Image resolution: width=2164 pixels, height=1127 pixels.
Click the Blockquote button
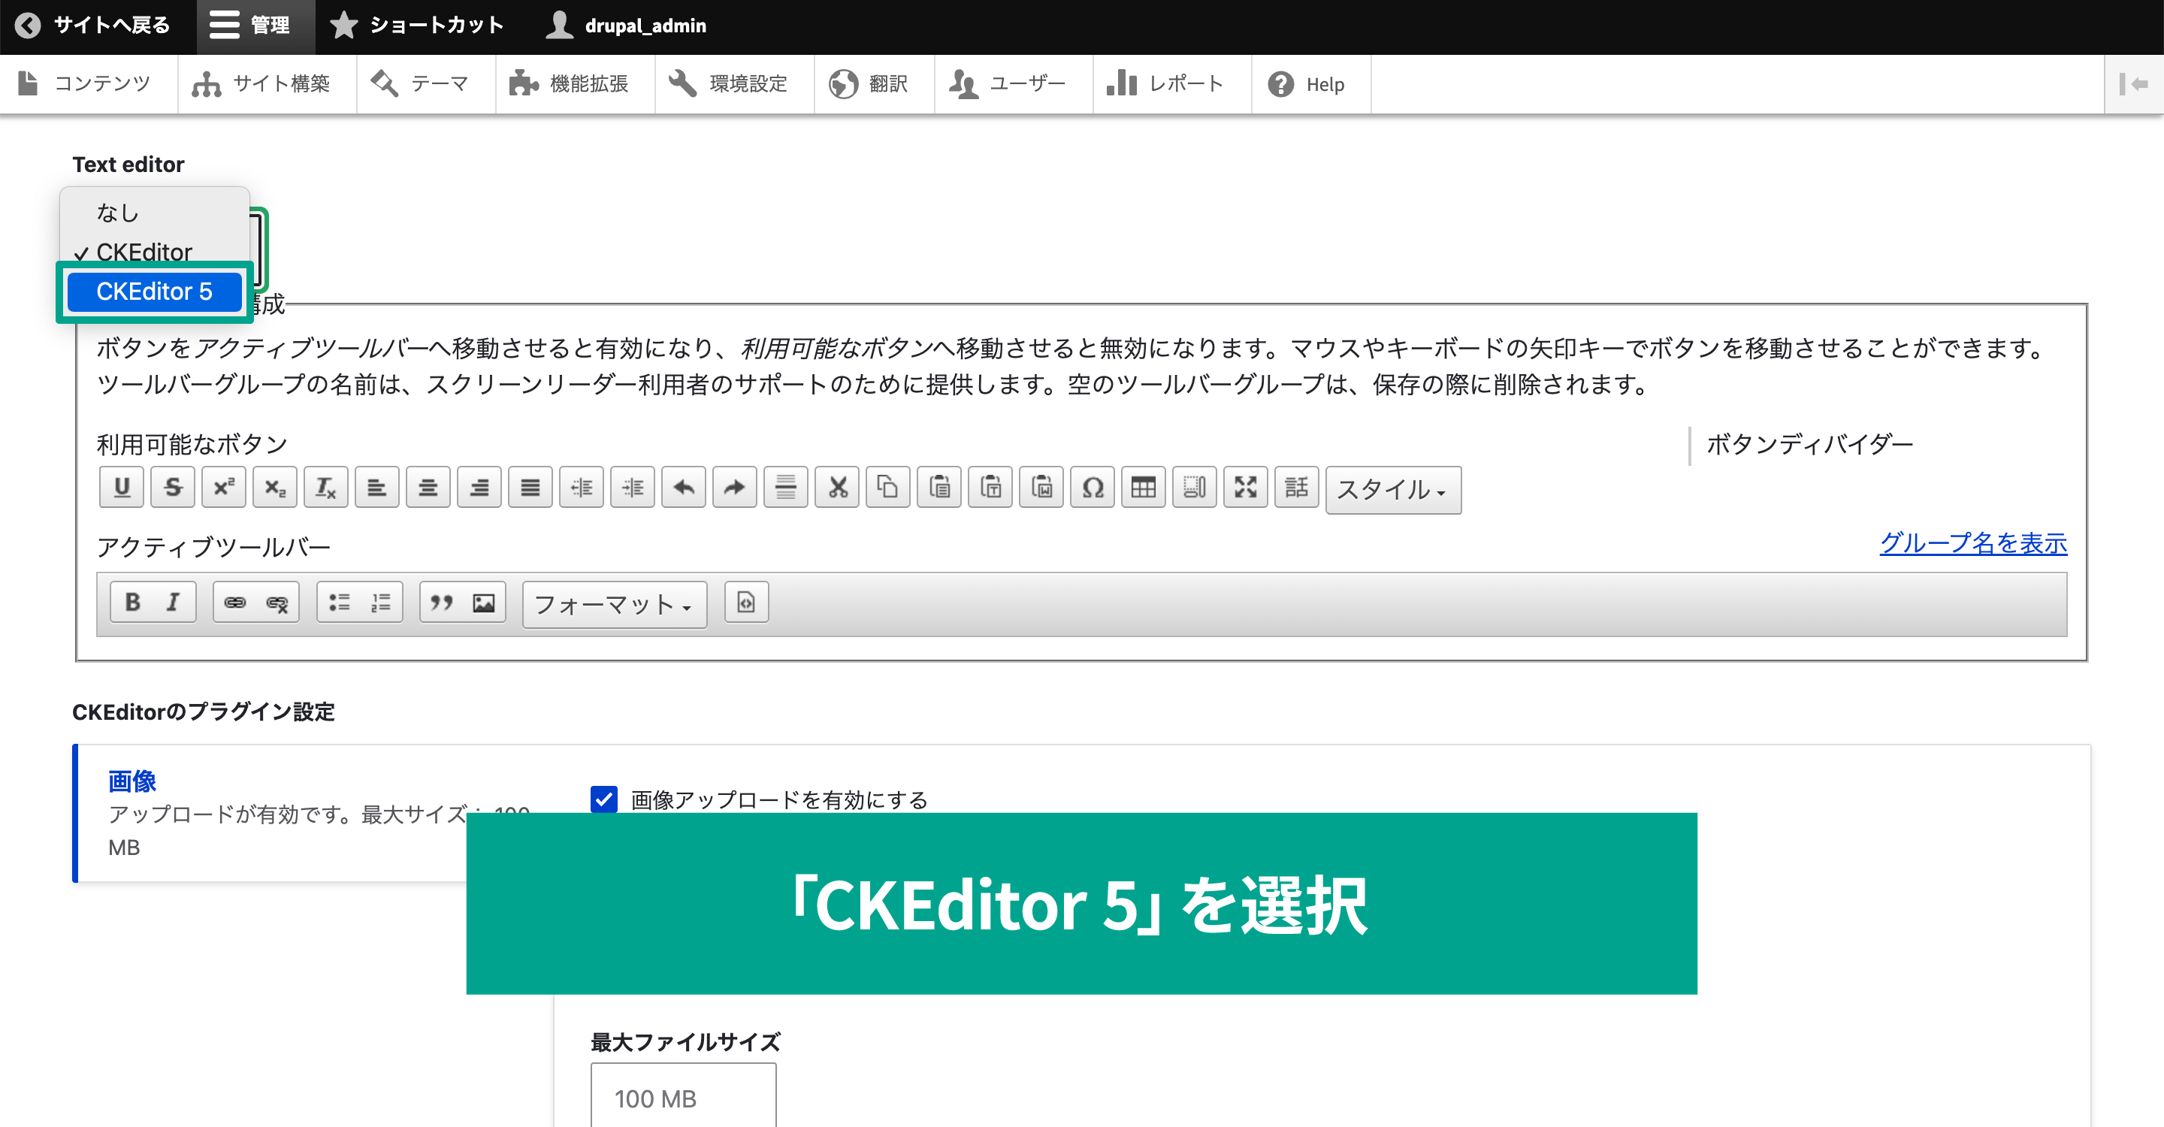[x=442, y=602]
